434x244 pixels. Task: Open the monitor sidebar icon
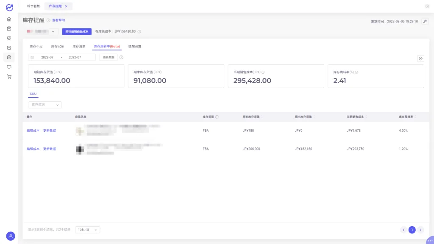(x=9, y=67)
